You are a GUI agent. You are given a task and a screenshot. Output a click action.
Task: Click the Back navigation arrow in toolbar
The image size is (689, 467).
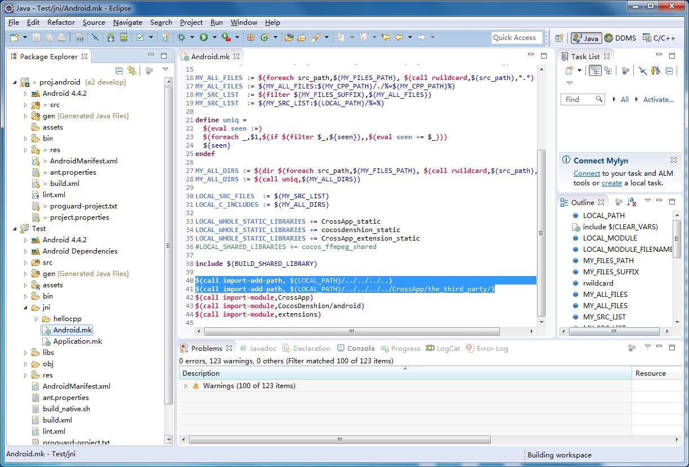pyautogui.click(x=399, y=38)
